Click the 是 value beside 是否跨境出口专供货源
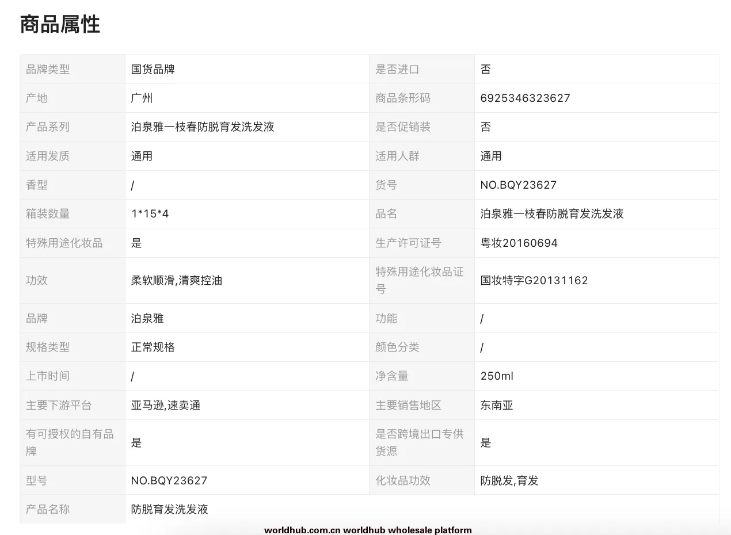 pyautogui.click(x=486, y=442)
